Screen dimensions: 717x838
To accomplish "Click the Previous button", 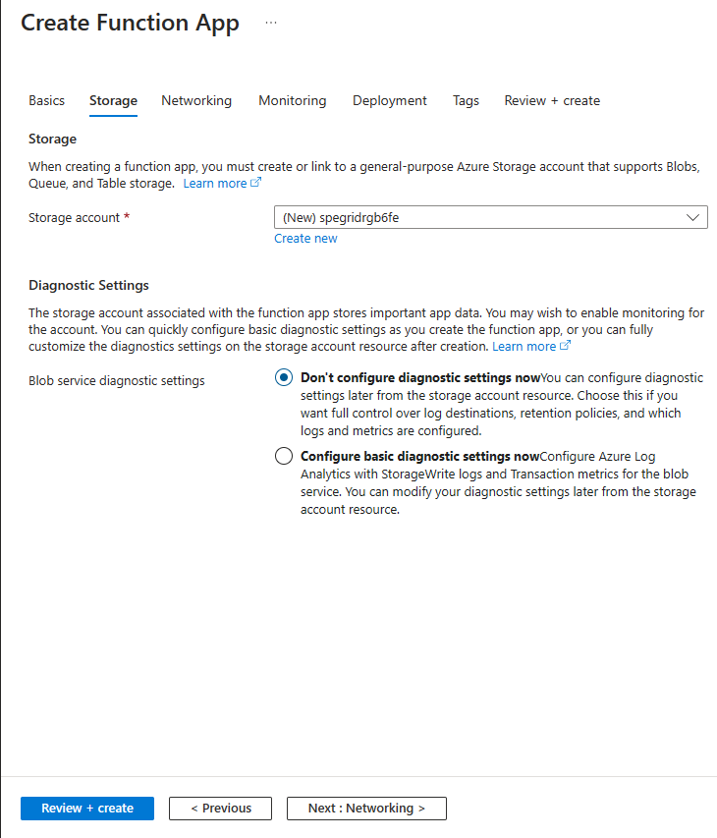I will 221,809.
